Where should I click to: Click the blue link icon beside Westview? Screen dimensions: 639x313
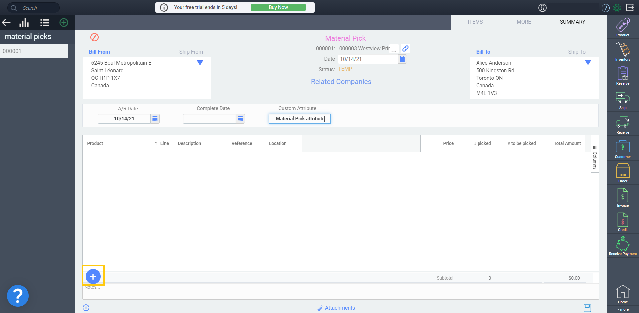[x=405, y=49]
